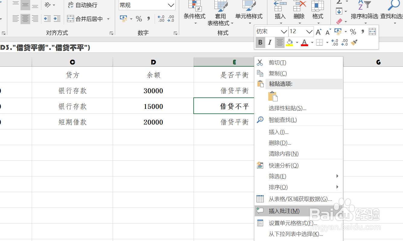Image resolution: width=403 pixels, height=241 pixels.
Task: Choose 复制(C) from context menu
Action: 299,73
